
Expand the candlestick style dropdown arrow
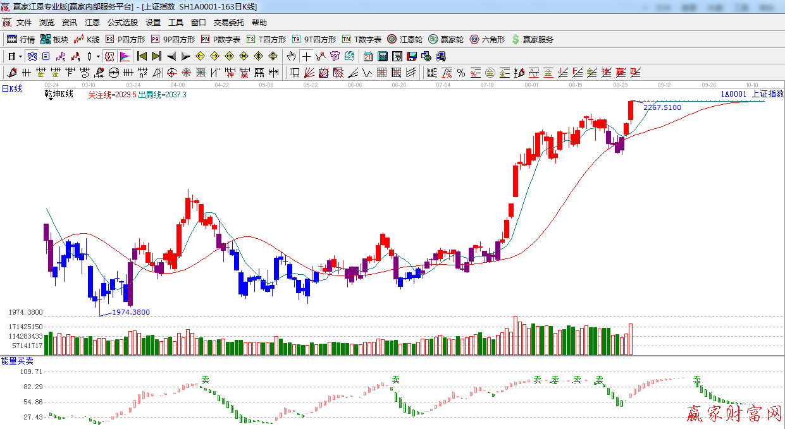click(x=98, y=56)
